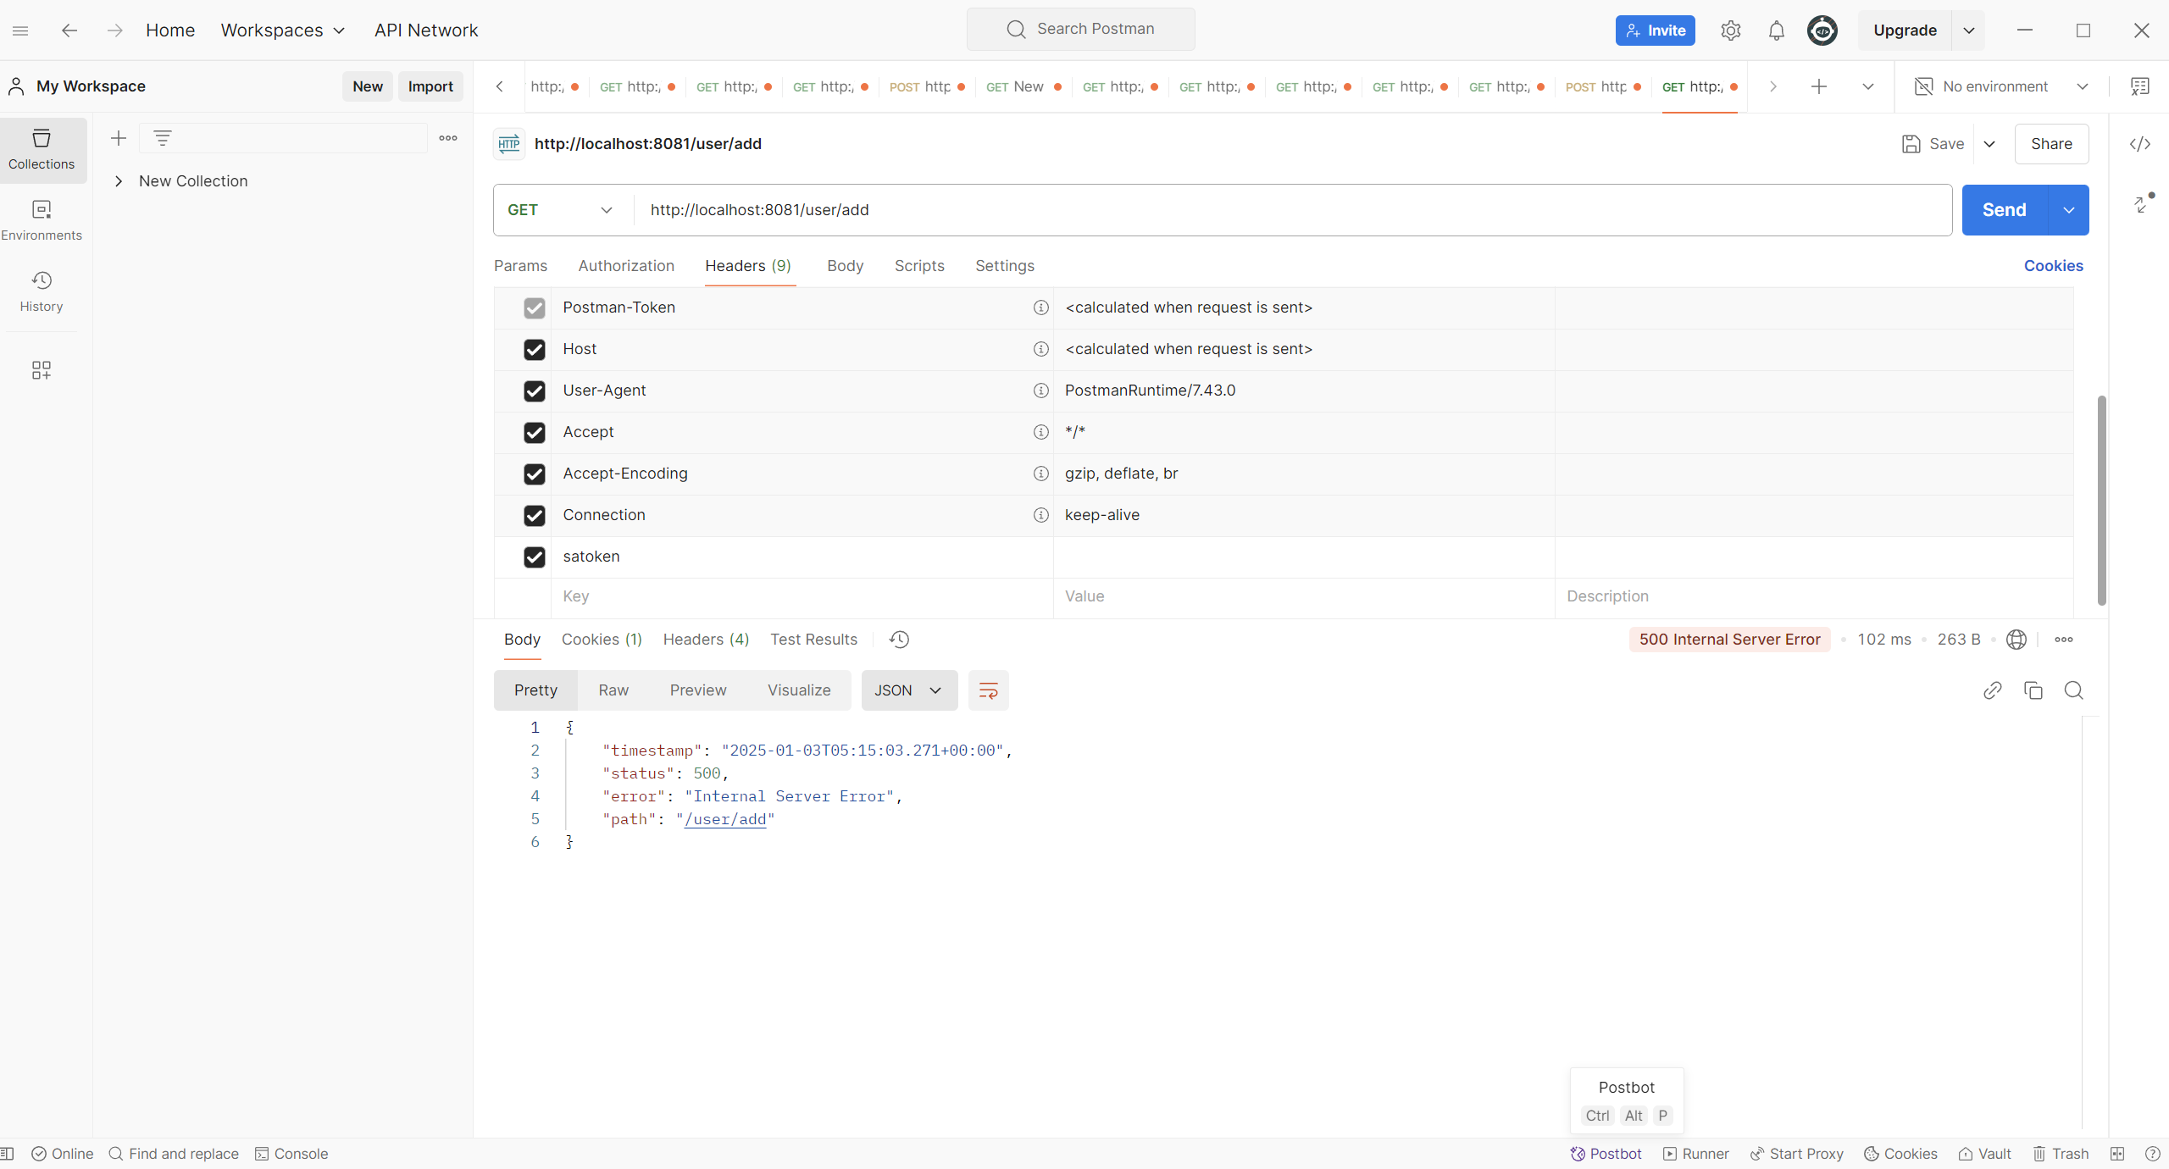Expand the New Collection tree item
This screenshot has height=1169, width=2169.
click(x=119, y=181)
